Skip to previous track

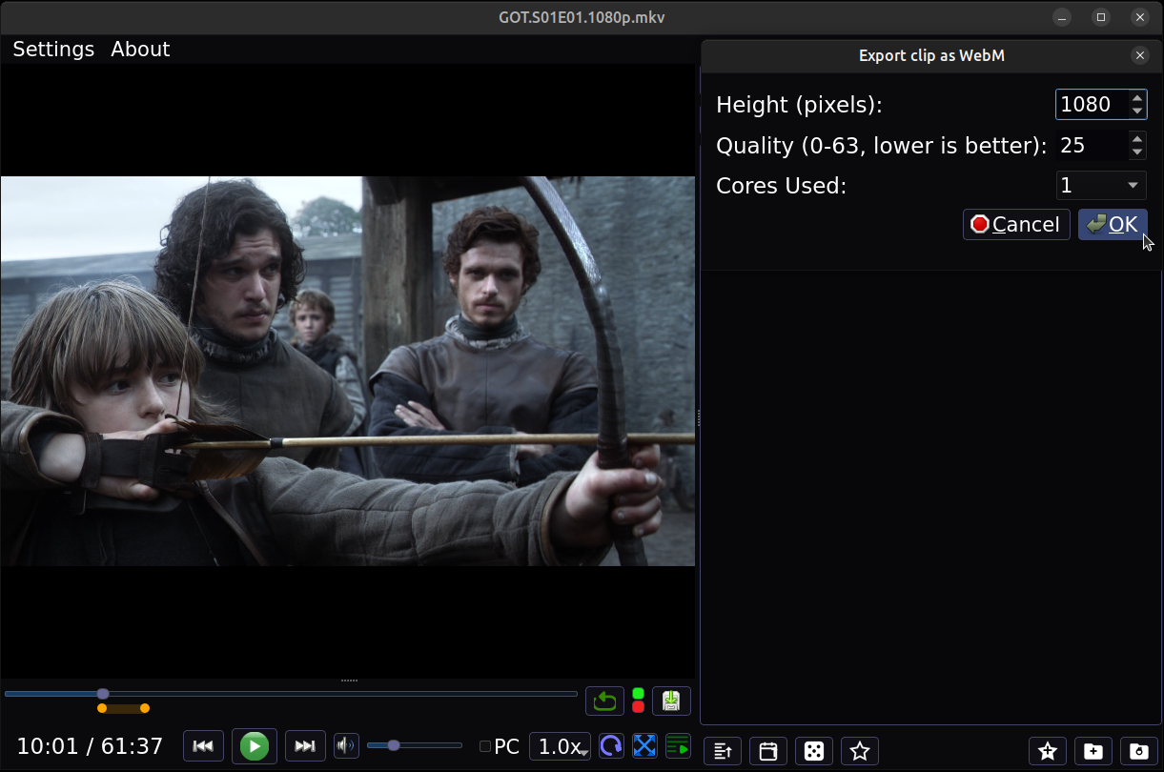point(203,746)
